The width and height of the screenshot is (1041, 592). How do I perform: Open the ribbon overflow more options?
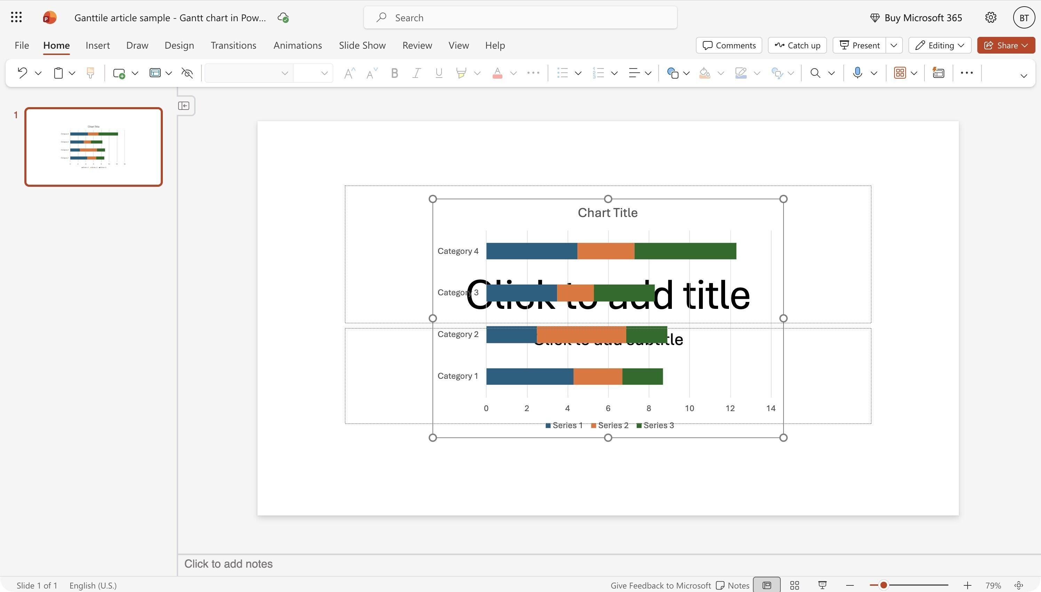(967, 73)
